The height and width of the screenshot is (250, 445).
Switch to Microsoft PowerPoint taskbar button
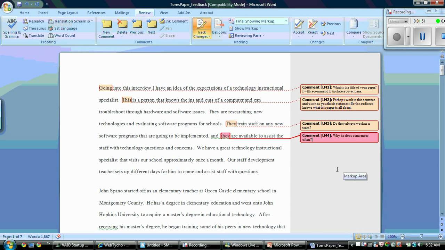pos(285,245)
